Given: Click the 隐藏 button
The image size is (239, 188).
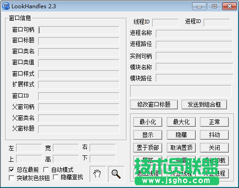Looking at the screenshot, I should tap(181, 135).
